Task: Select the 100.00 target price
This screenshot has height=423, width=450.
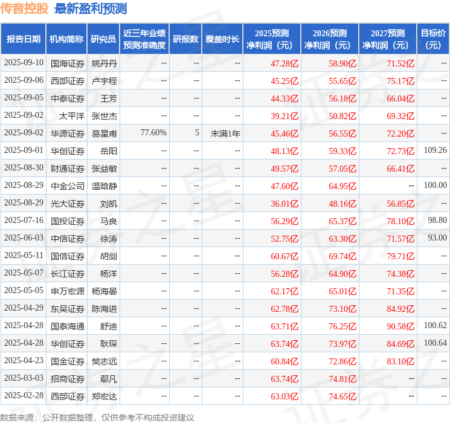Action: [x=436, y=186]
